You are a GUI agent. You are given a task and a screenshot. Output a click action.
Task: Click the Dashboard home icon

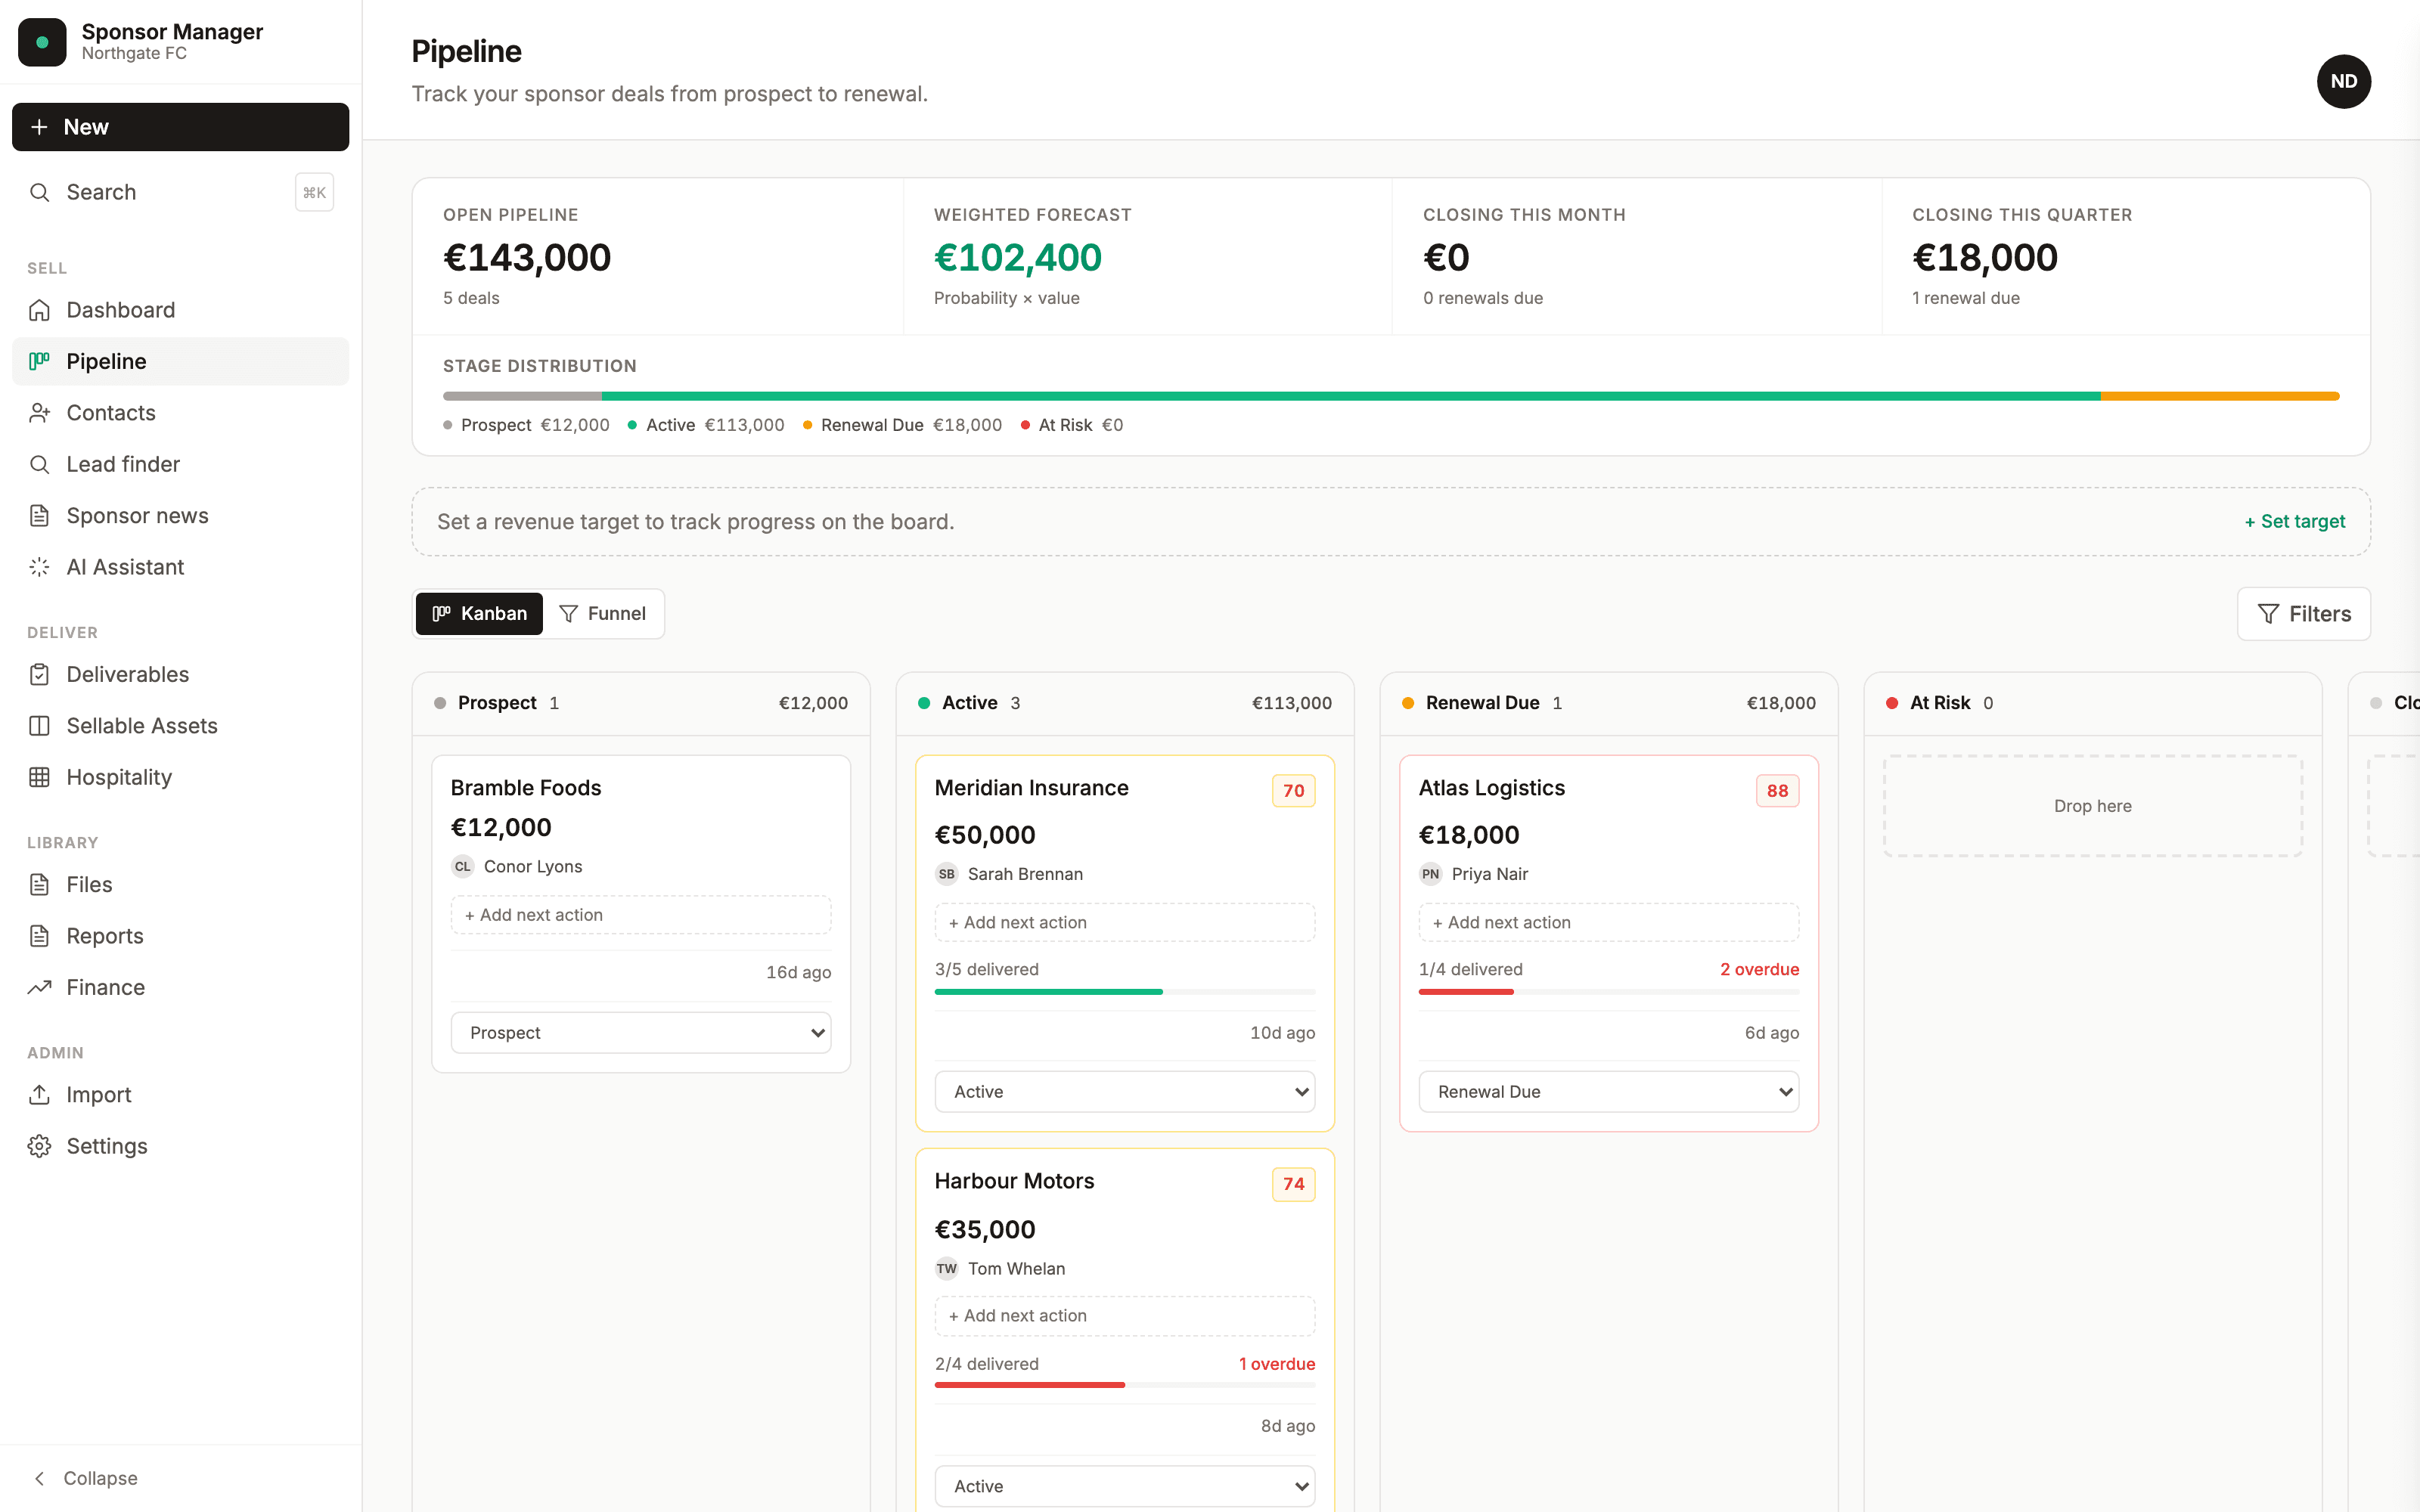pos(39,310)
